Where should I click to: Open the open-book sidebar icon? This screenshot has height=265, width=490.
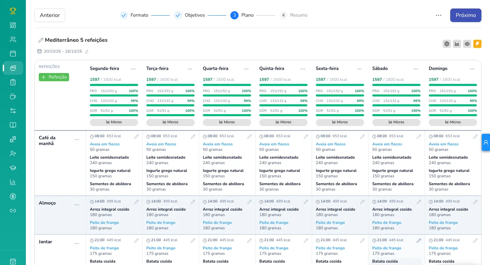pos(13,125)
